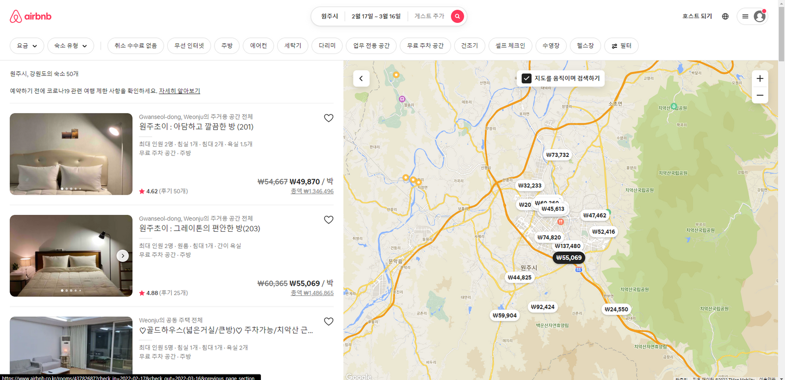Toggle 건조기 filter chip
Viewport: 785px width, 380px height.
click(469, 46)
